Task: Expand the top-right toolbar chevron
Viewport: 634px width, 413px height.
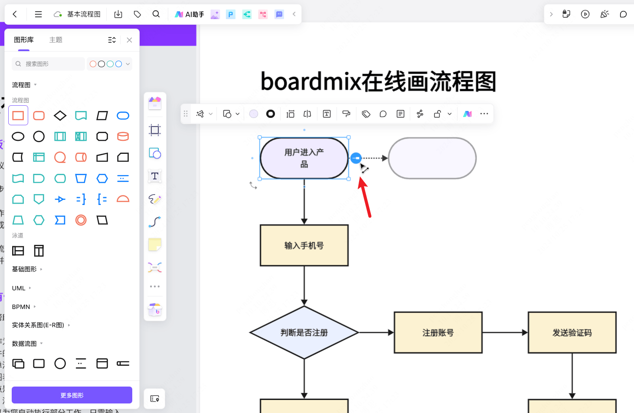Action: point(551,14)
